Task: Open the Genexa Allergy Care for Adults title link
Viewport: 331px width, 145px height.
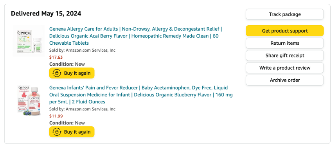Action: pyautogui.click(x=135, y=36)
